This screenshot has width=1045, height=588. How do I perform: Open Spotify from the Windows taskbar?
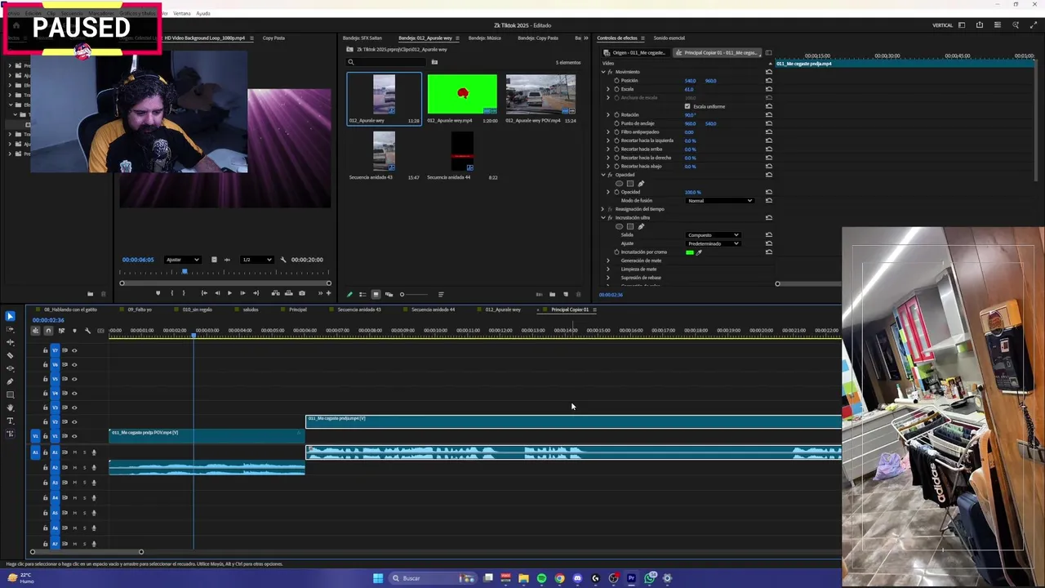[541, 578]
